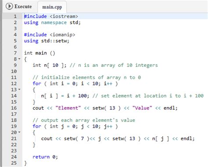Click 'int main ()' on line 7
Viewport: 208px width, 167px height.
39,53
